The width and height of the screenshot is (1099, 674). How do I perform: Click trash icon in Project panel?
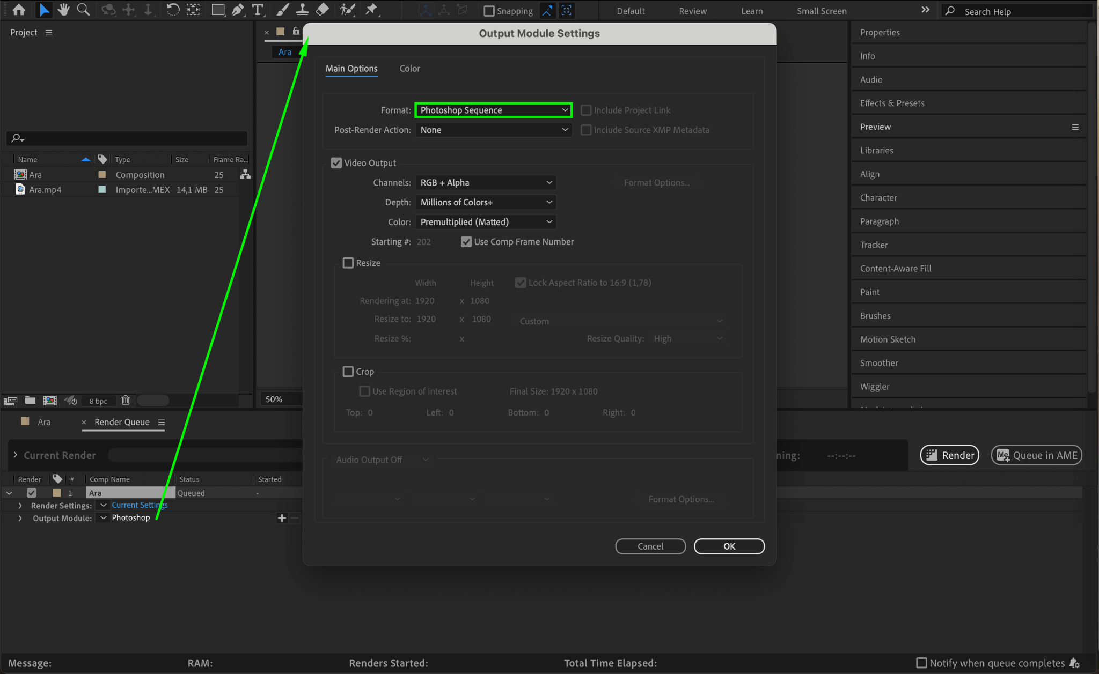click(x=126, y=401)
